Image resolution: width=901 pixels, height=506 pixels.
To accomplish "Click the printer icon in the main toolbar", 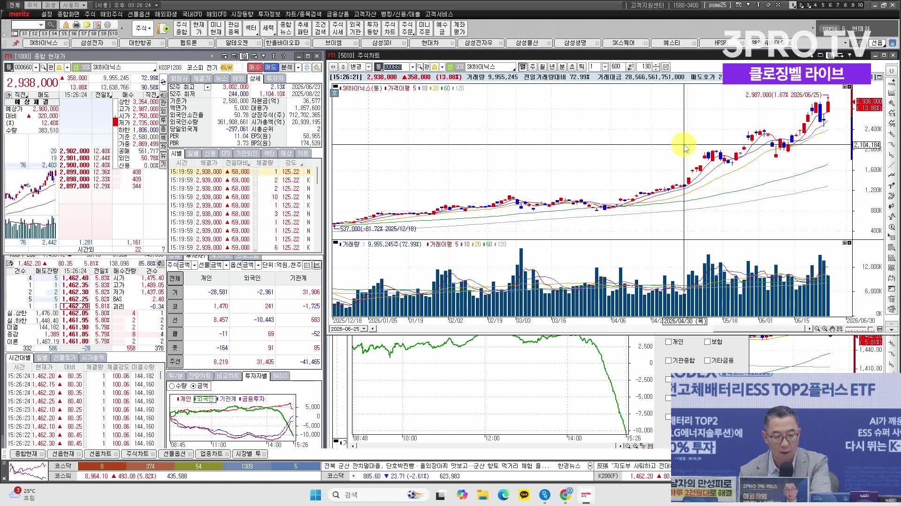I will pos(76,25).
